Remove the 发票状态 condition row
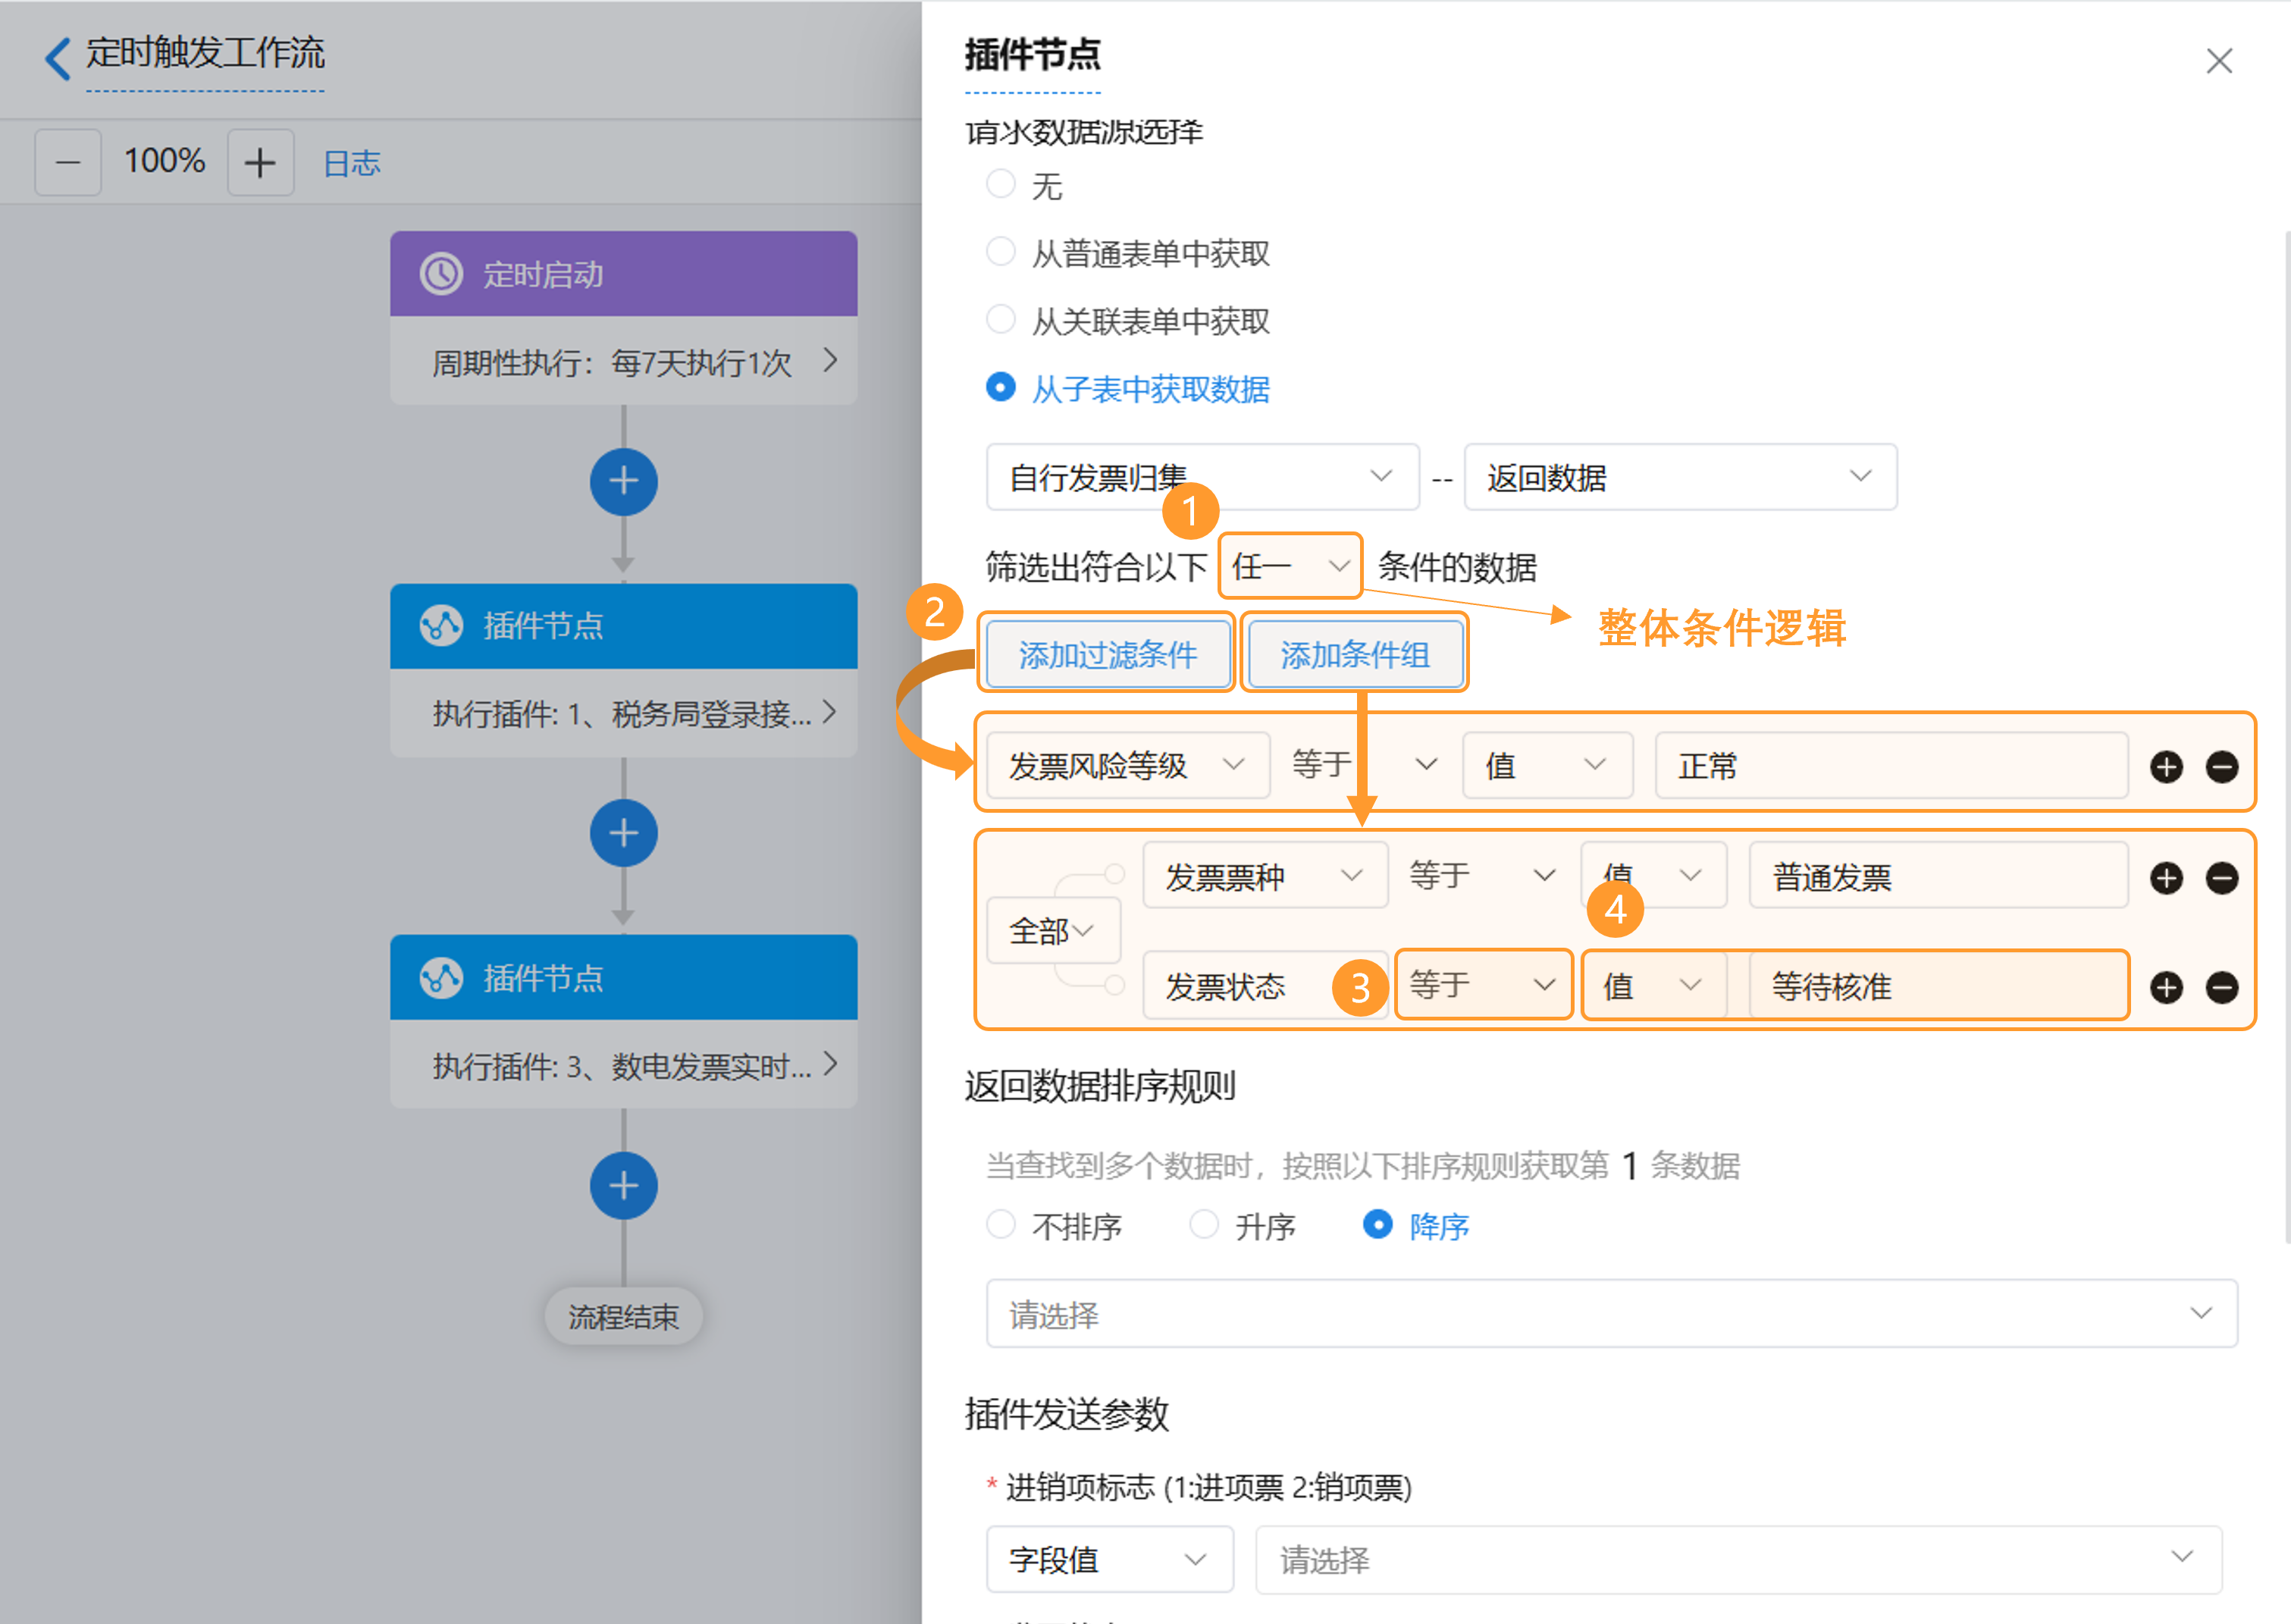 tap(2222, 988)
